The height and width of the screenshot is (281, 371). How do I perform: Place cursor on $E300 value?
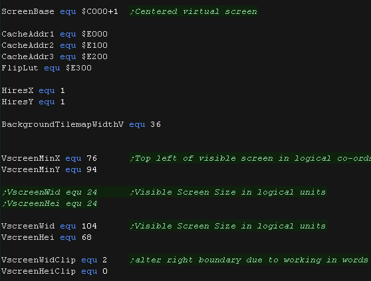click(78, 68)
